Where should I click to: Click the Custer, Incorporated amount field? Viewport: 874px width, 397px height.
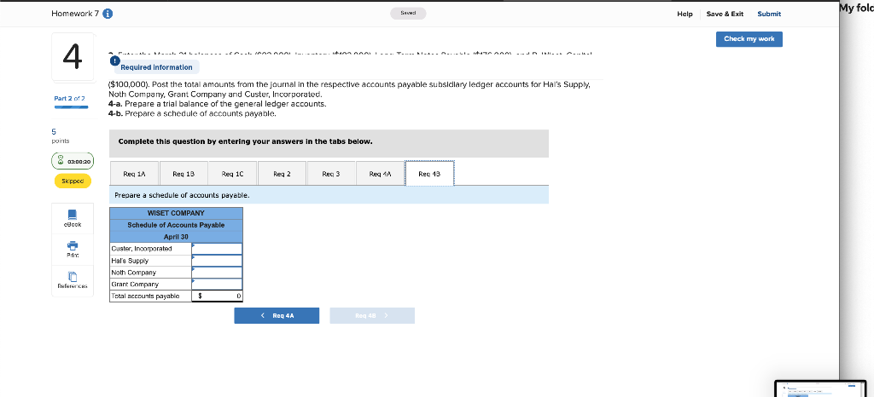click(217, 249)
